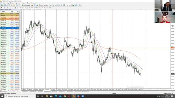Viewport: 175px width, 98px height.
Task: Switch to the Тиковый график tab
Action: click(12, 91)
